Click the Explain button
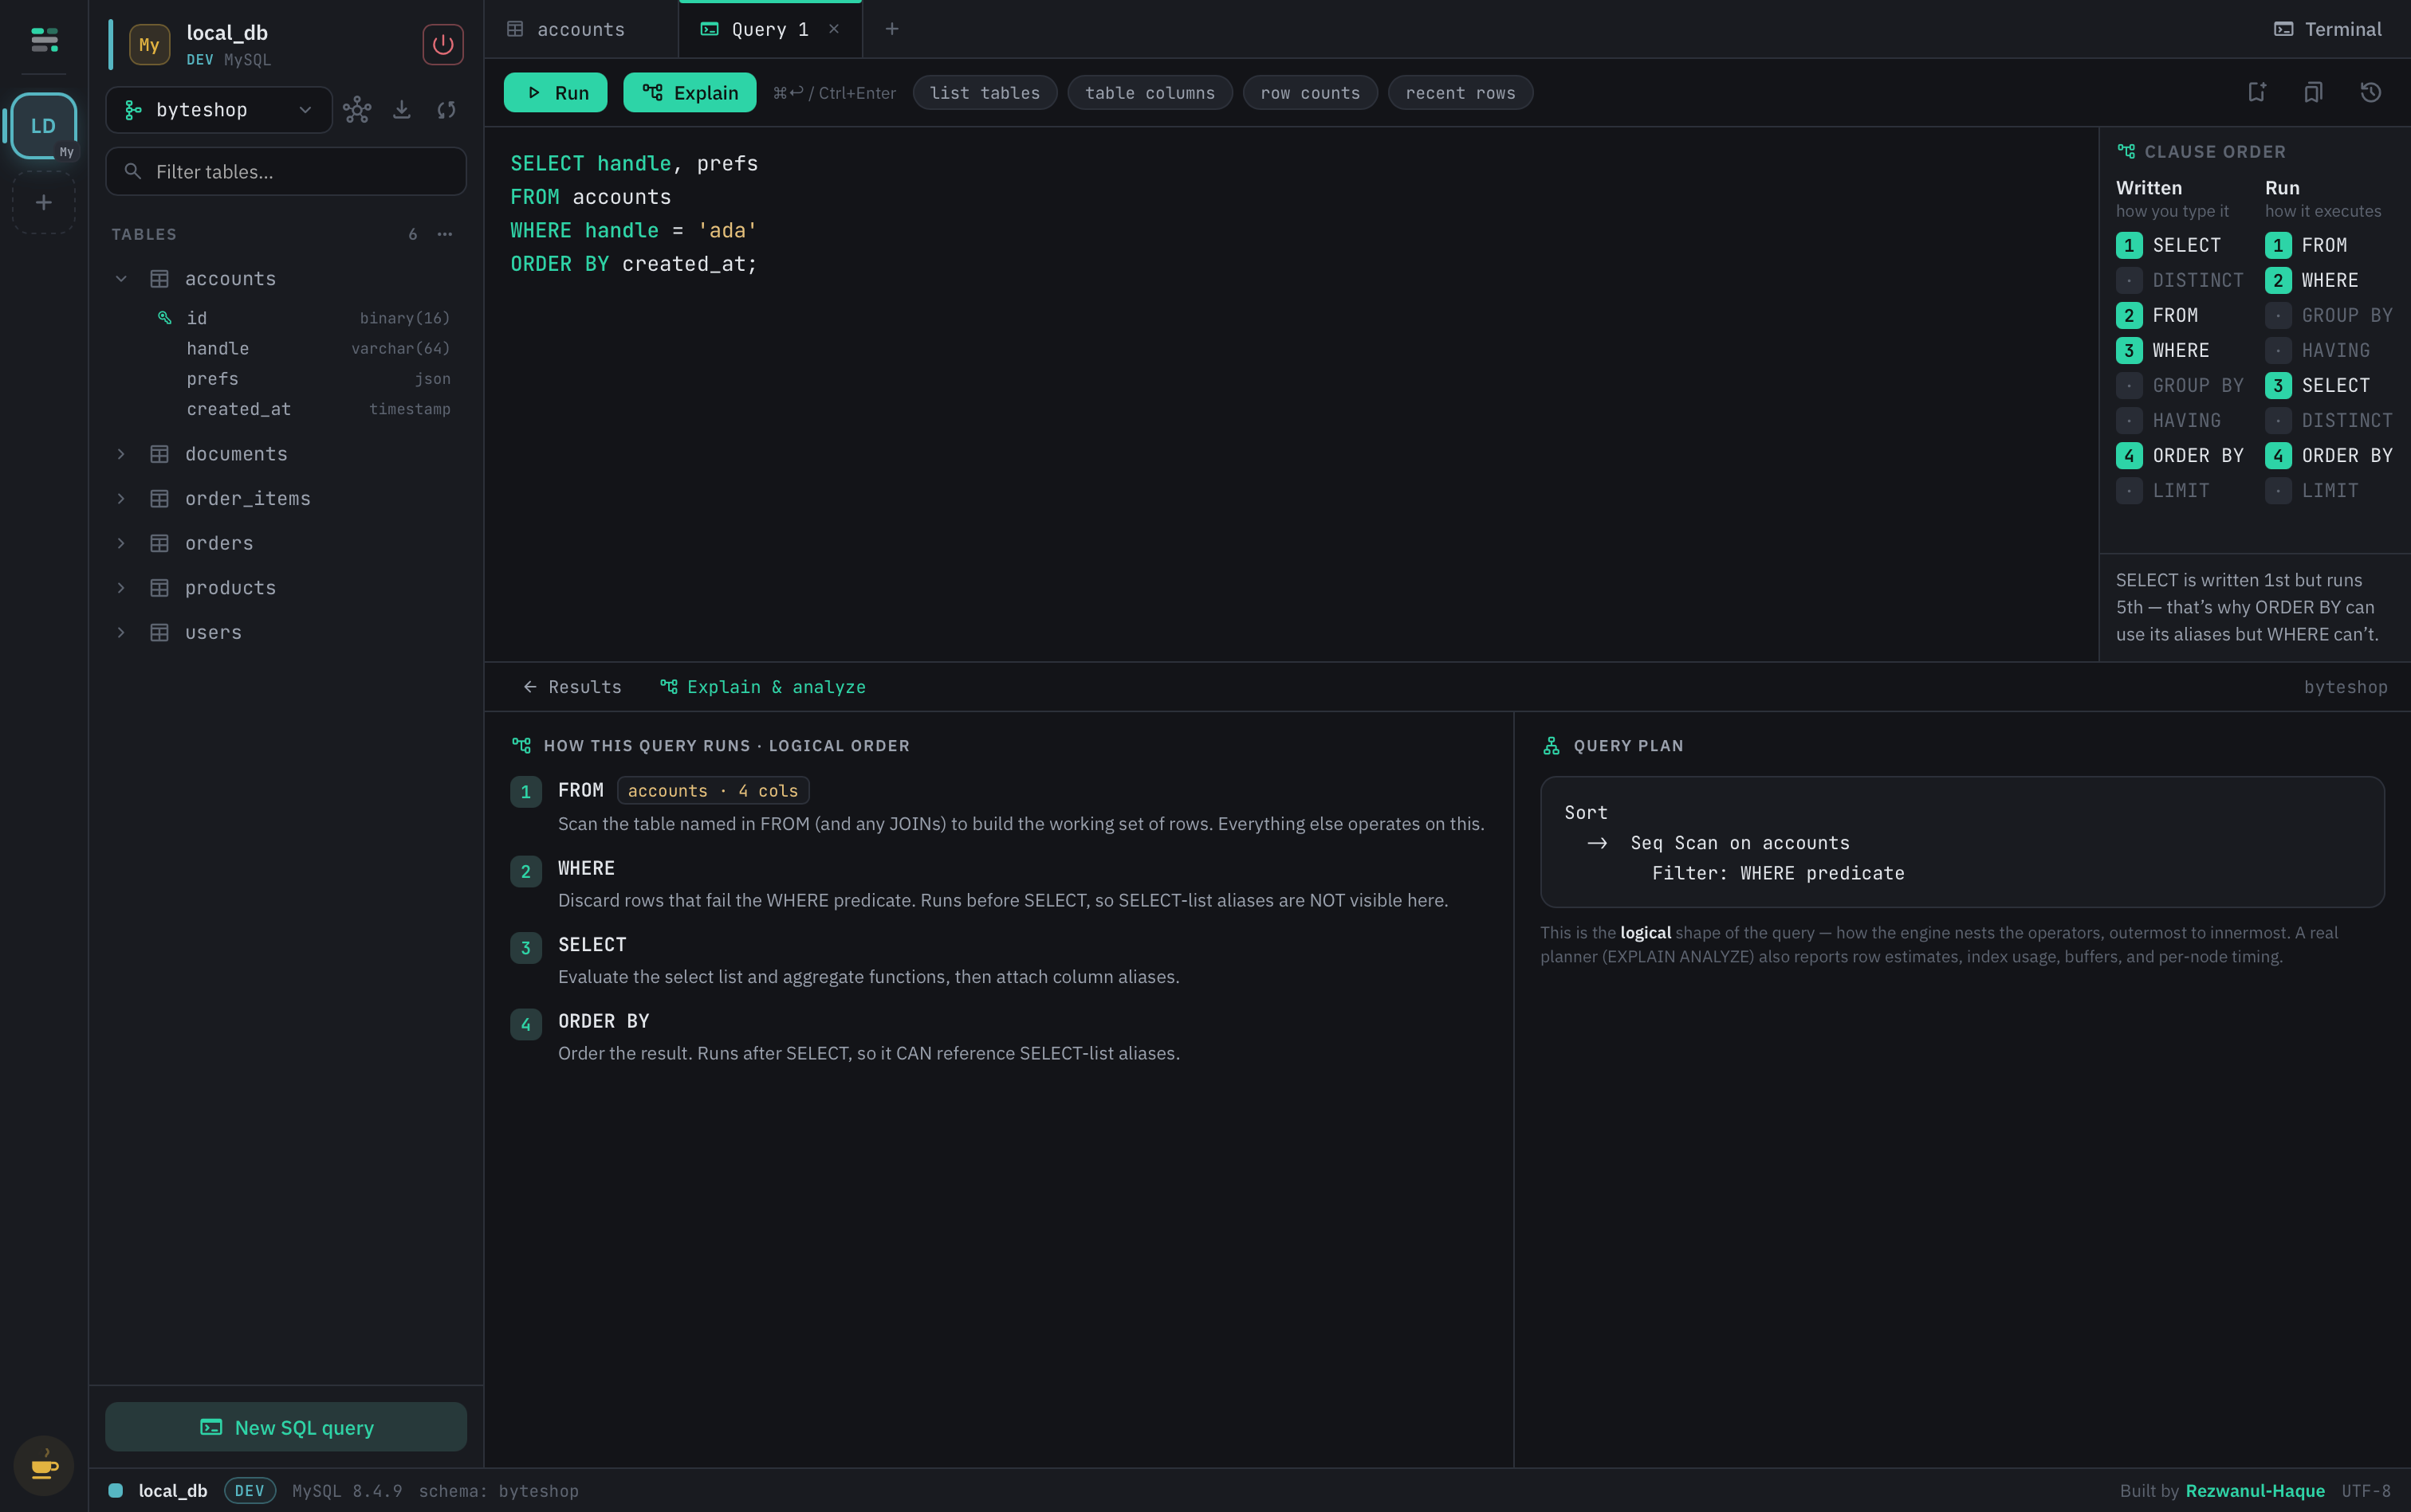This screenshot has width=2411, height=1512. tap(690, 93)
